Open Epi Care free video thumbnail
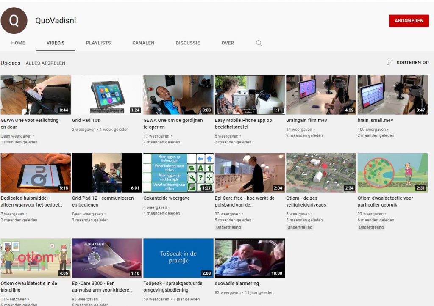Viewport: 434px width, 306px height. pos(250,173)
